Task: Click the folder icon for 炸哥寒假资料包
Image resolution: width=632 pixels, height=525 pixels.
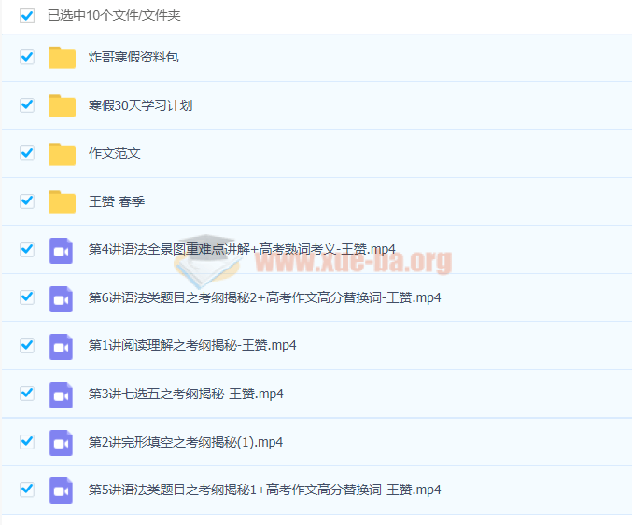Action: tap(62, 58)
